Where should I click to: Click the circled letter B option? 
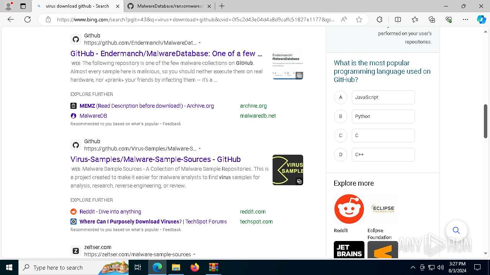(341, 116)
